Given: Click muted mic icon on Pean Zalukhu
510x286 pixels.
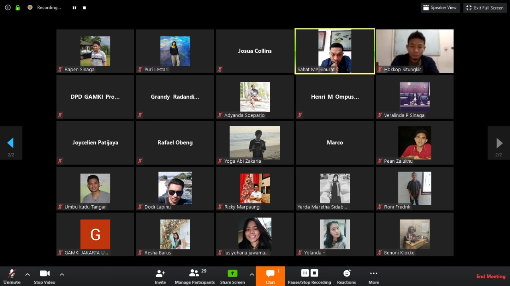Looking at the screenshot, I should point(380,161).
